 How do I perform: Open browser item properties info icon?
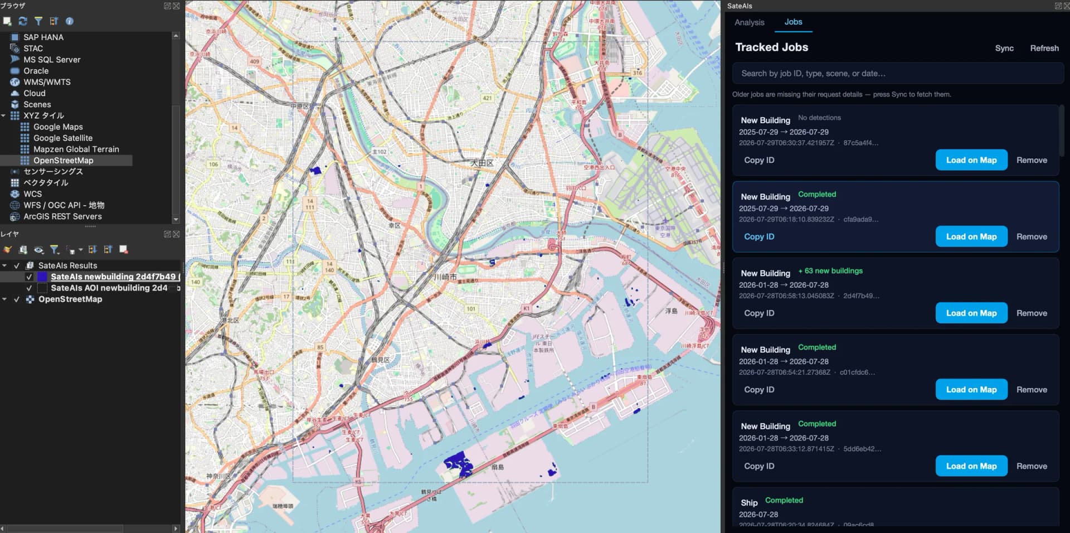[70, 21]
